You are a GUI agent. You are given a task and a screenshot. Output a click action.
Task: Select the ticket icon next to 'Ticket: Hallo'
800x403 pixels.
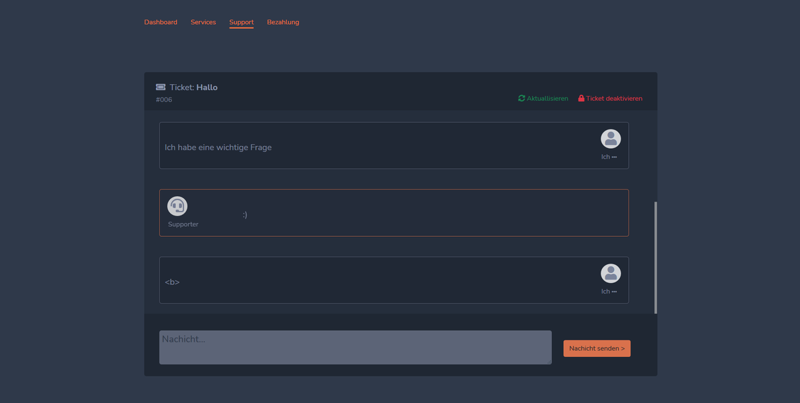click(x=160, y=87)
